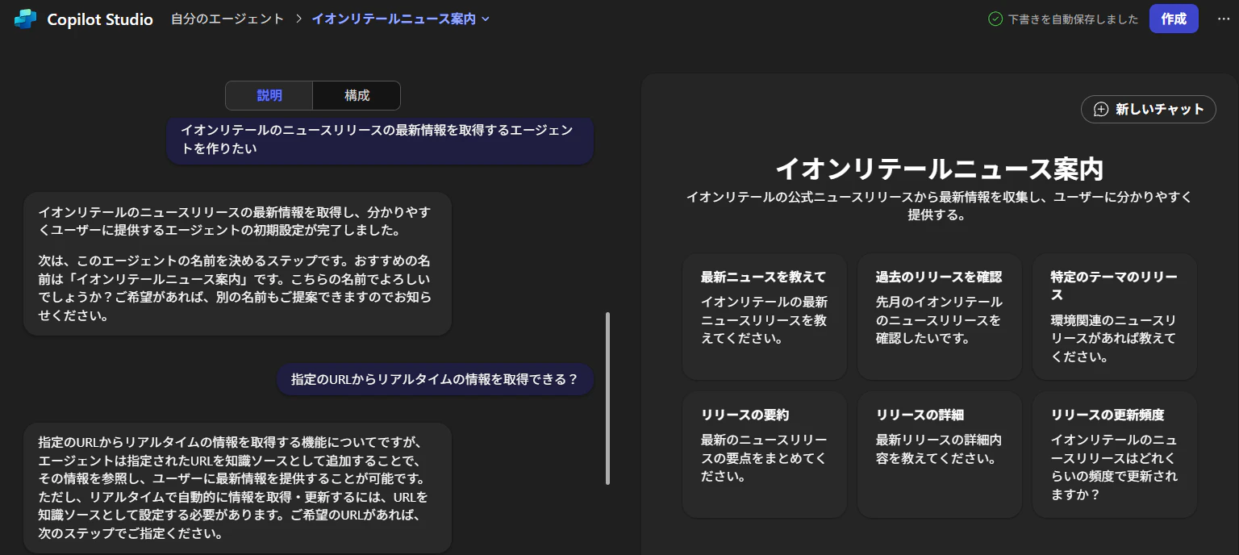Open 自分のエージェント breadcrumb link
This screenshot has width=1239, height=555.
tap(227, 19)
